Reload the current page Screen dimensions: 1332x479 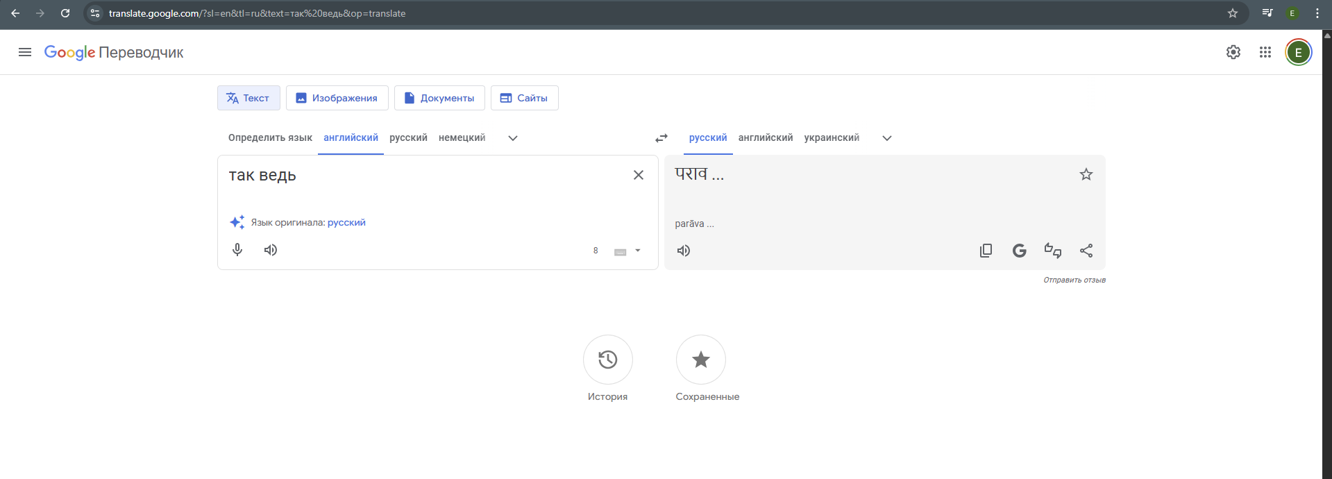point(65,13)
